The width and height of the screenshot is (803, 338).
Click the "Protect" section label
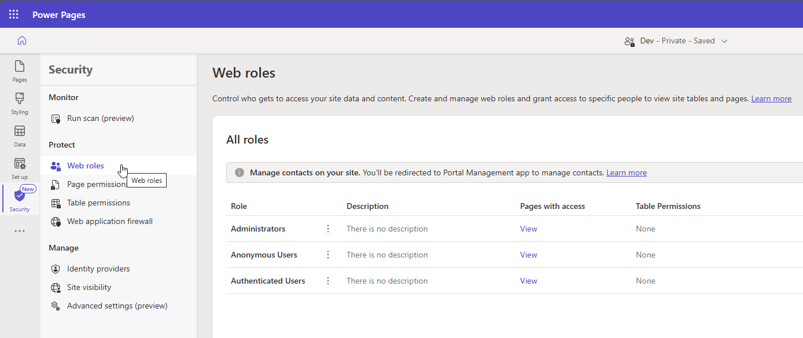point(62,145)
